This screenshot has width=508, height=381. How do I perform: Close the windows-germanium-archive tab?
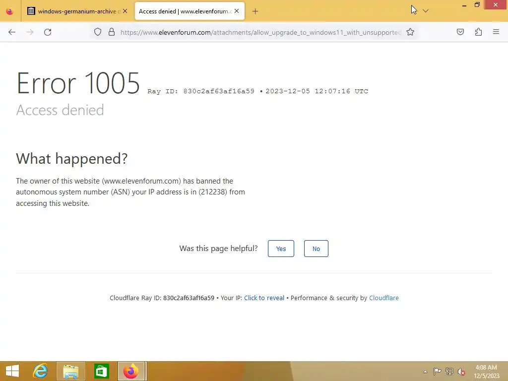(x=125, y=11)
